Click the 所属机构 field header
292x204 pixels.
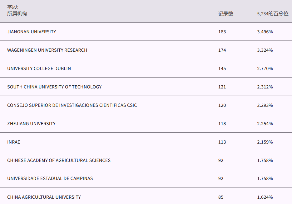[17, 14]
